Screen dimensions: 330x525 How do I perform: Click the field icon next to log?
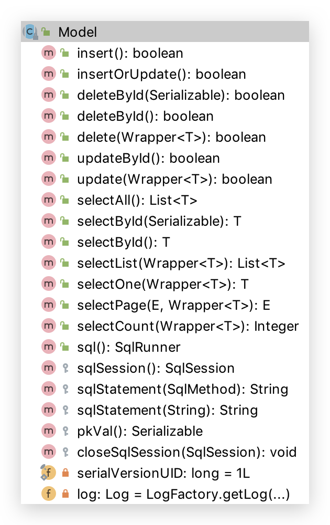[48, 494]
